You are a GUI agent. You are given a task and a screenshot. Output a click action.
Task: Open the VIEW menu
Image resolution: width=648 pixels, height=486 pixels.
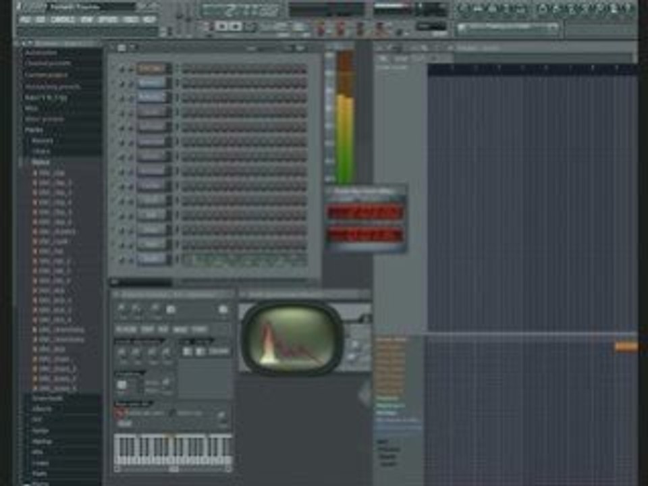click(86, 20)
